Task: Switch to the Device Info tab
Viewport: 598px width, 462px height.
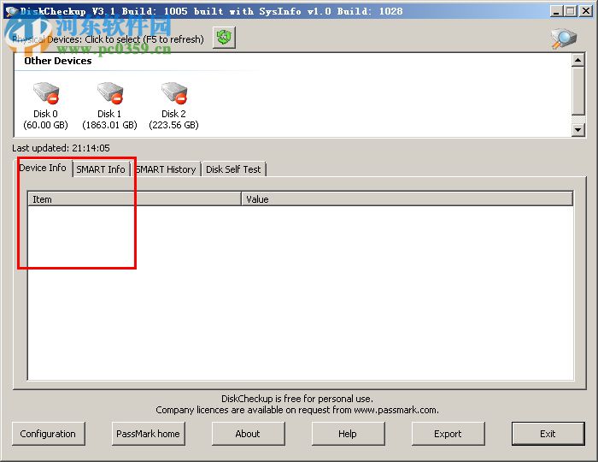Action: (43, 168)
